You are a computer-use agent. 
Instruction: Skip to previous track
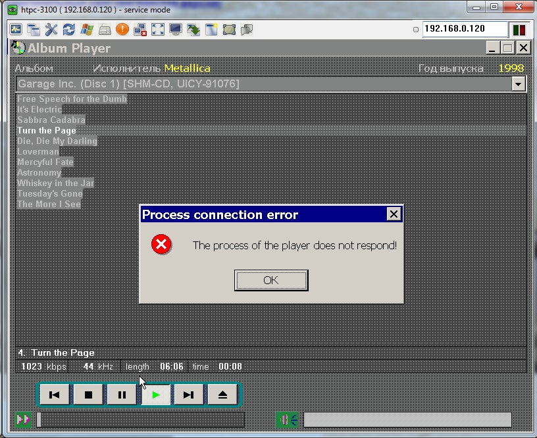click(x=55, y=395)
